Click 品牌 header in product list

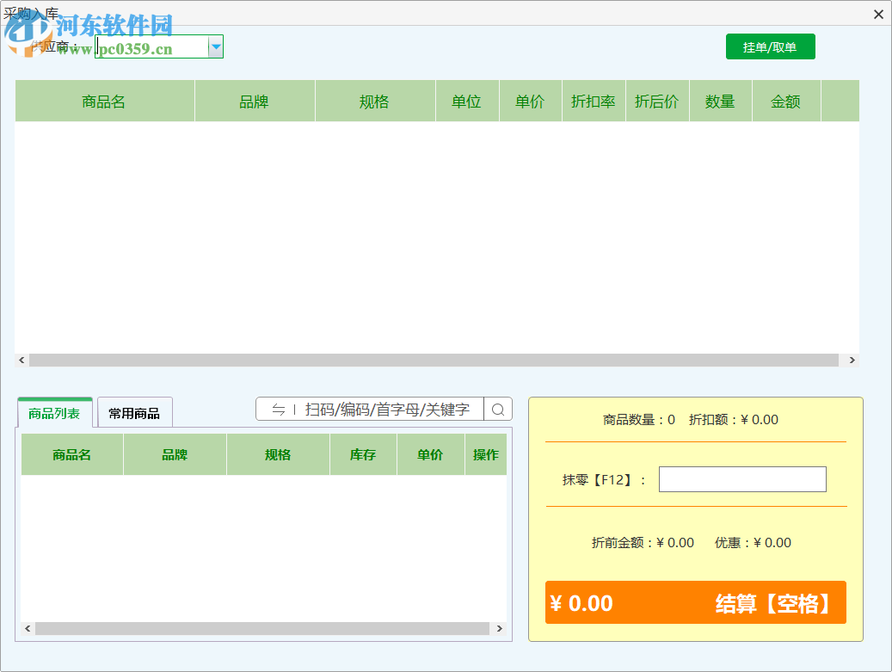click(175, 454)
